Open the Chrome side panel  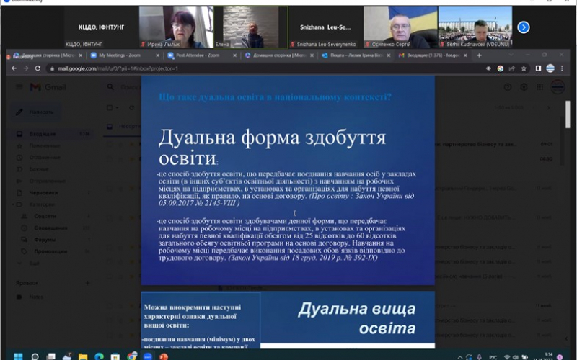point(538,68)
